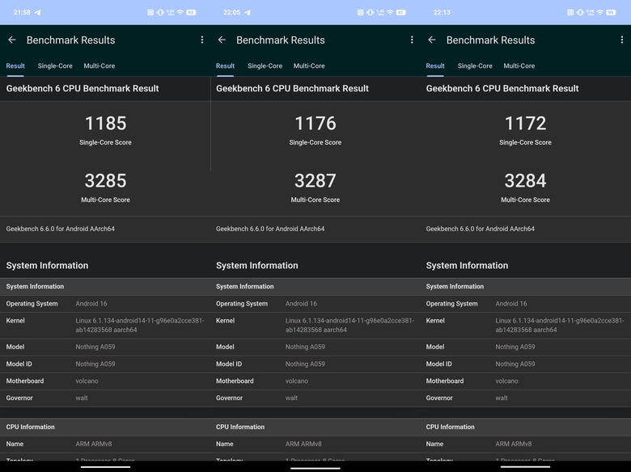The image size is (631, 472).
Task: Tap the 3284 Multi-Core Score value
Action: [525, 180]
